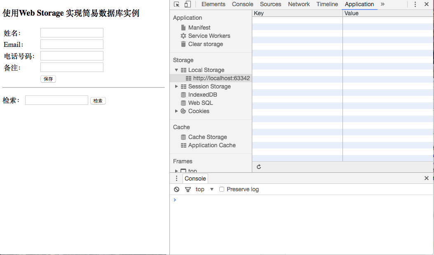Expand the Session Storage tree node
Screen dimensions: 434x255
tap(176, 86)
